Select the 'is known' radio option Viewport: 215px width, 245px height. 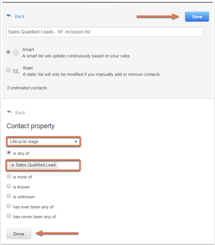(9, 186)
